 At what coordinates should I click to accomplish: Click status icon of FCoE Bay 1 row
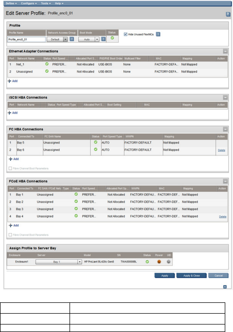point(76,195)
